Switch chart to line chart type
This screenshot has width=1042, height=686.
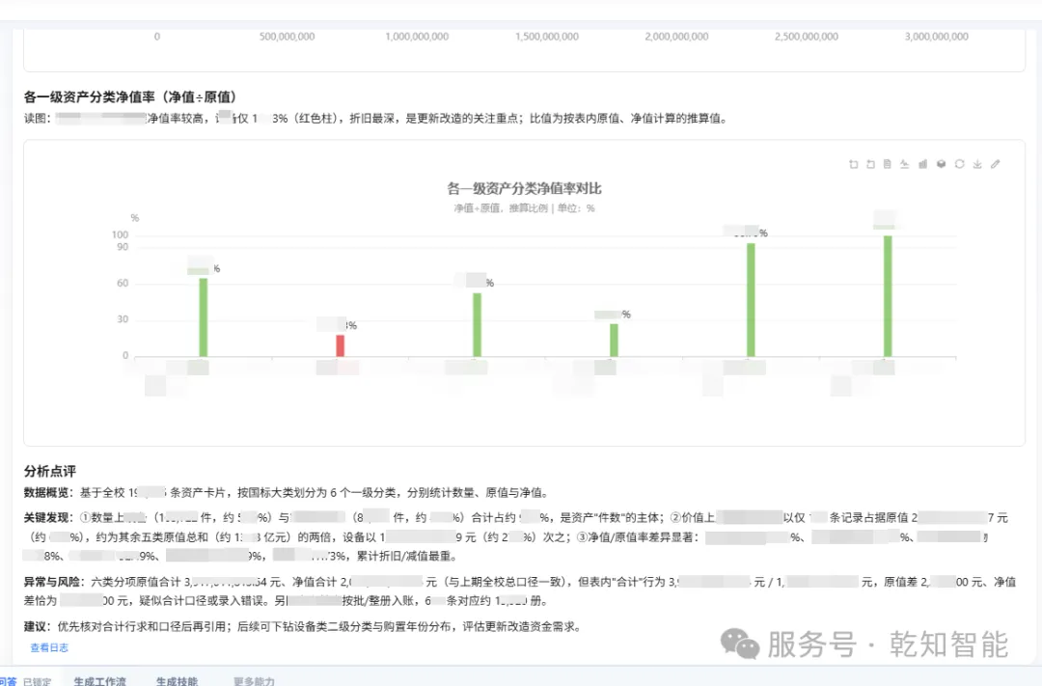(904, 164)
